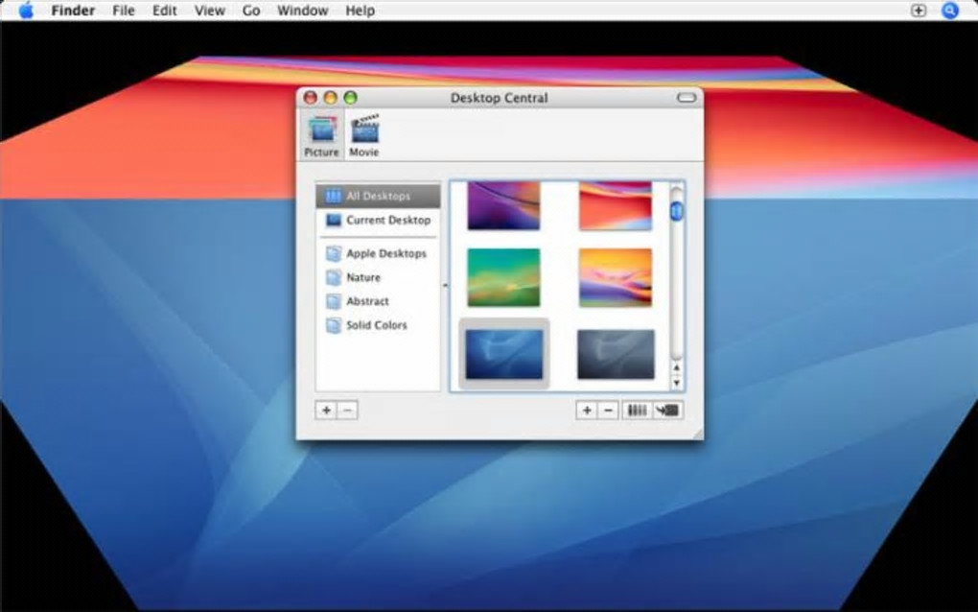
Task: Open the Apple menu
Action: (x=26, y=11)
